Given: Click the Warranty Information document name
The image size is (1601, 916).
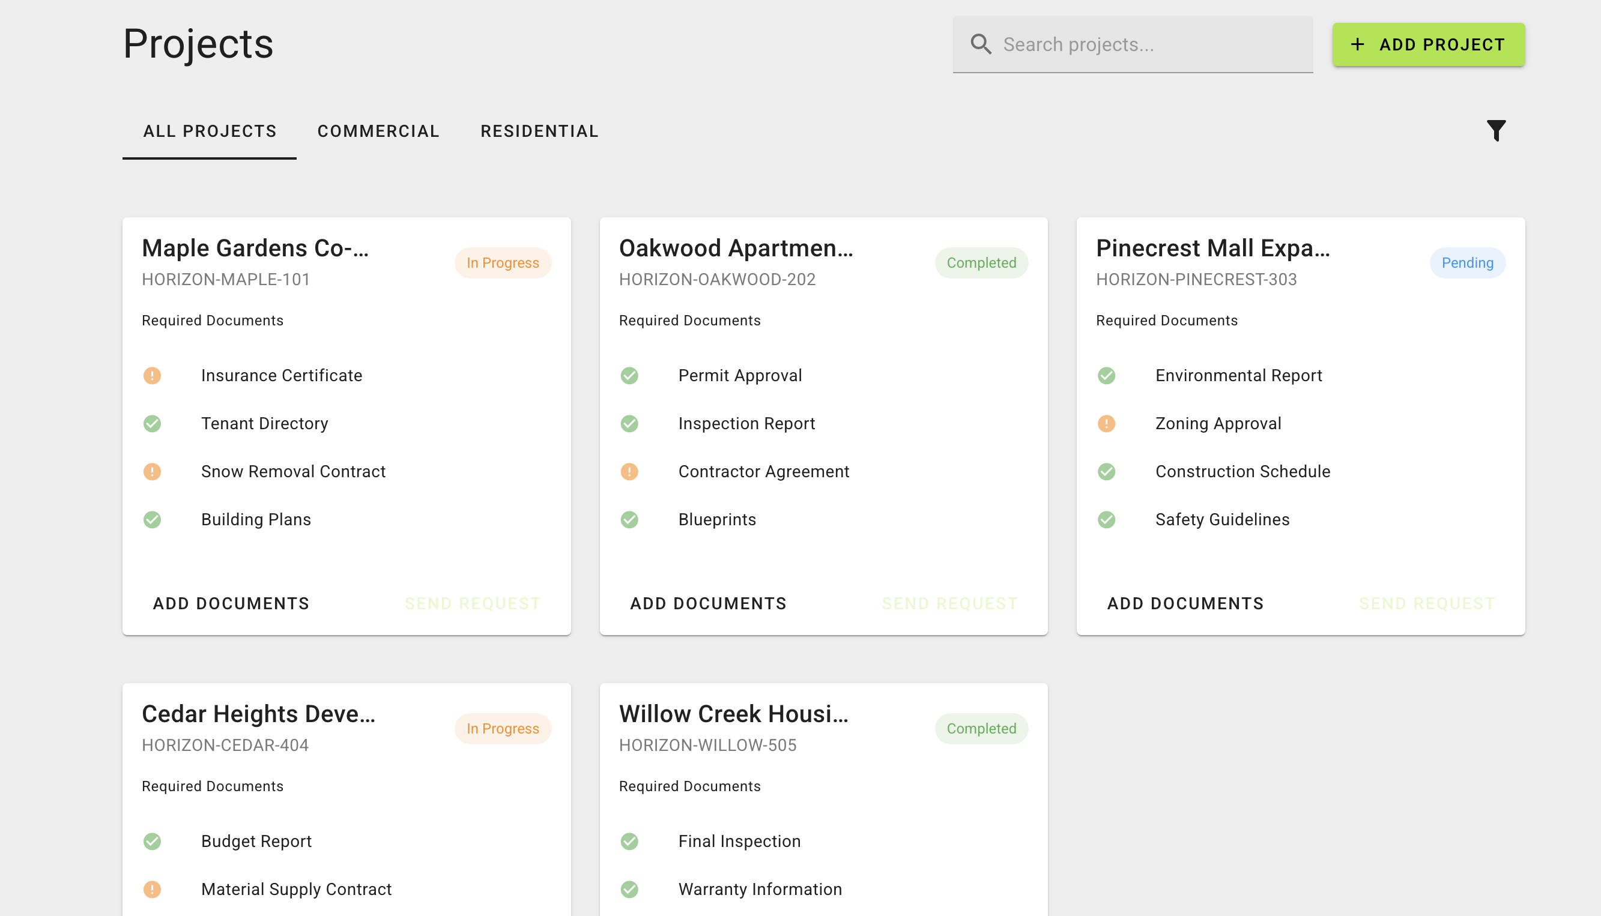Looking at the screenshot, I should point(760,889).
